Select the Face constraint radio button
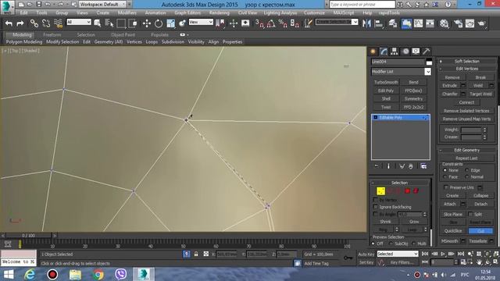This screenshot has height=281, width=500. click(x=445, y=177)
